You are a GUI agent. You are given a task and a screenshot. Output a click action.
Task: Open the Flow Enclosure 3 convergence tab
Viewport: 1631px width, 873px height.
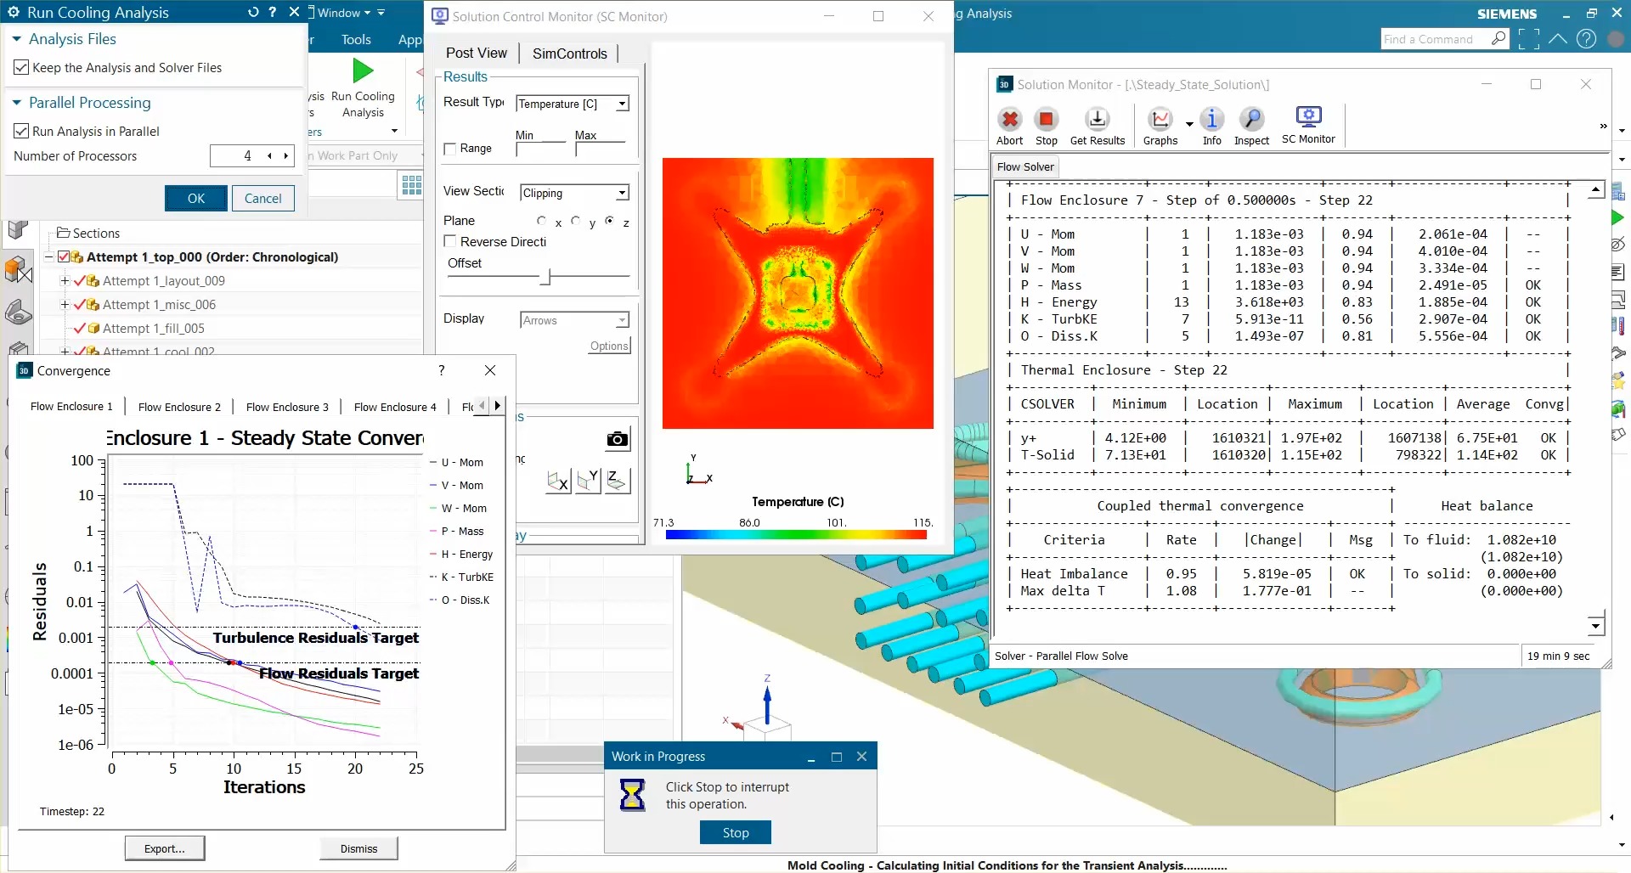pos(287,407)
